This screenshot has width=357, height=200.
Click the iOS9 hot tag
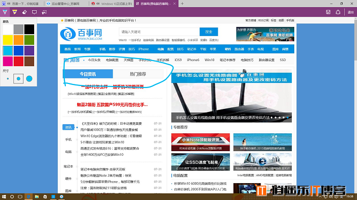coord(178,60)
